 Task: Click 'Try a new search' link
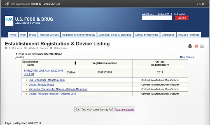click(124, 110)
